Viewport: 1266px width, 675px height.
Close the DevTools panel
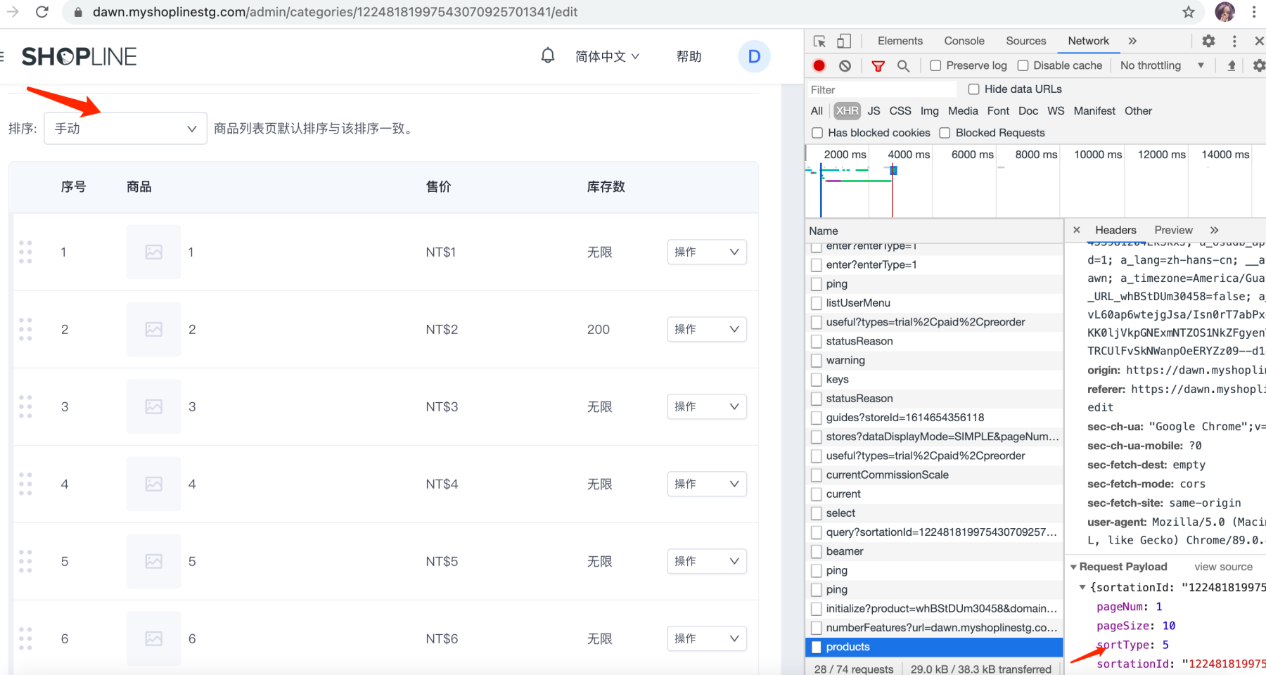pos(1259,41)
